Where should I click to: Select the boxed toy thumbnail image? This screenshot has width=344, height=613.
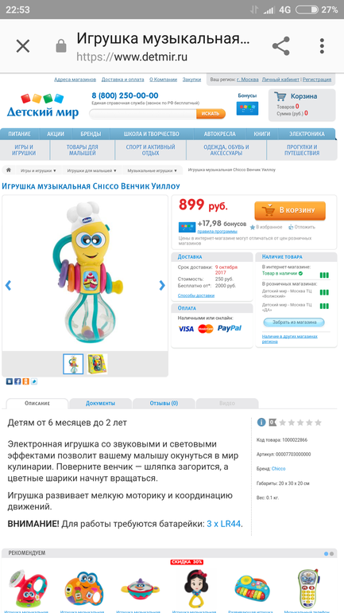[x=97, y=364]
